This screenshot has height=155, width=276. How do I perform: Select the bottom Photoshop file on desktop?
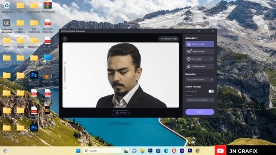tap(34, 130)
